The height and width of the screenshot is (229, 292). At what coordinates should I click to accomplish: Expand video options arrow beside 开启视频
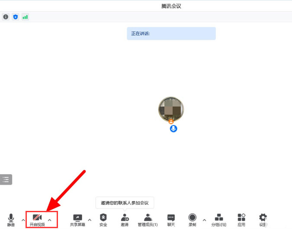(x=50, y=220)
